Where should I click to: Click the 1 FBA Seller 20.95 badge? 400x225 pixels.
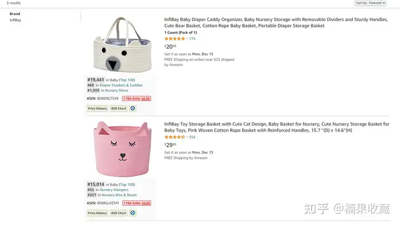[136, 98]
